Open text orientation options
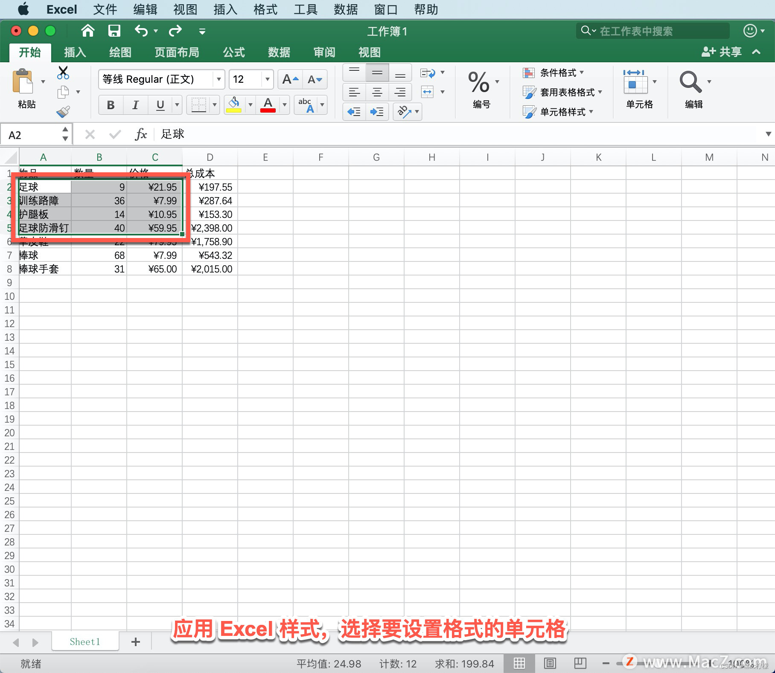This screenshot has height=673, width=775. (408, 112)
